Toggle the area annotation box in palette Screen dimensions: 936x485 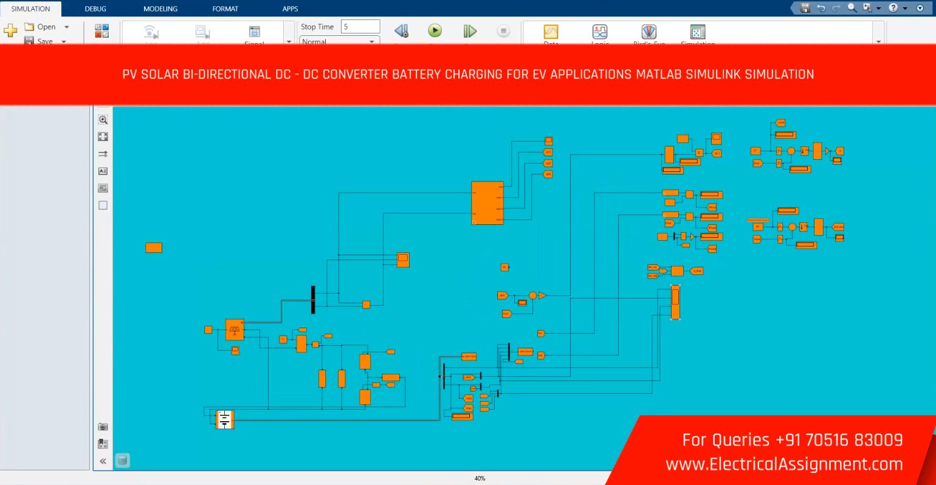pyautogui.click(x=103, y=205)
